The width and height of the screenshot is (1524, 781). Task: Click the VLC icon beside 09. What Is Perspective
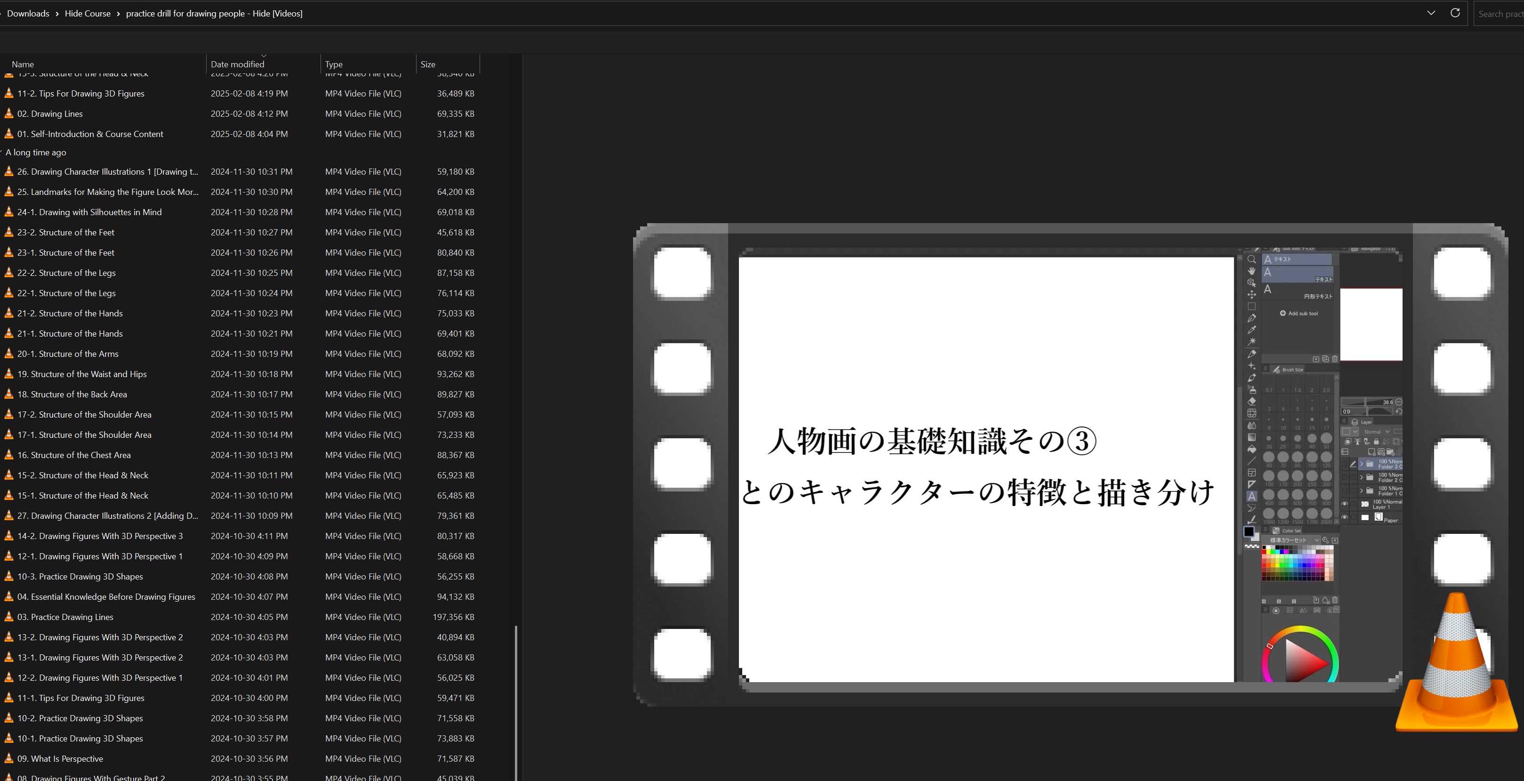(x=9, y=758)
